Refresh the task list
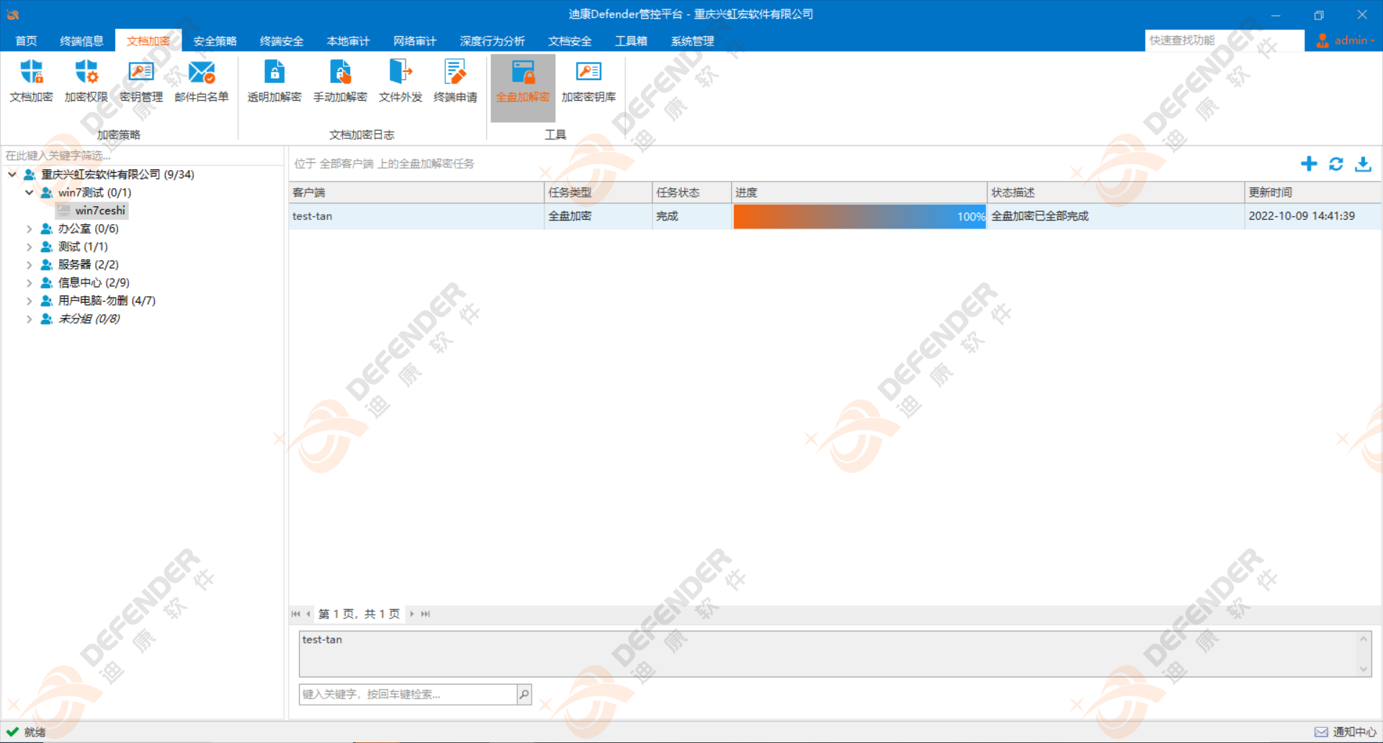The width and height of the screenshot is (1383, 743). (x=1336, y=164)
